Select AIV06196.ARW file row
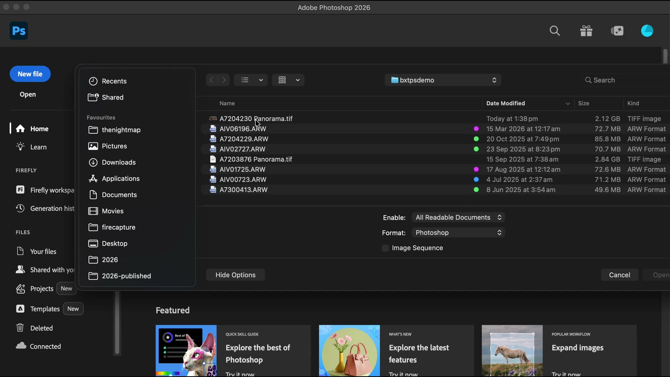Image resolution: width=670 pixels, height=377 pixels. point(436,129)
